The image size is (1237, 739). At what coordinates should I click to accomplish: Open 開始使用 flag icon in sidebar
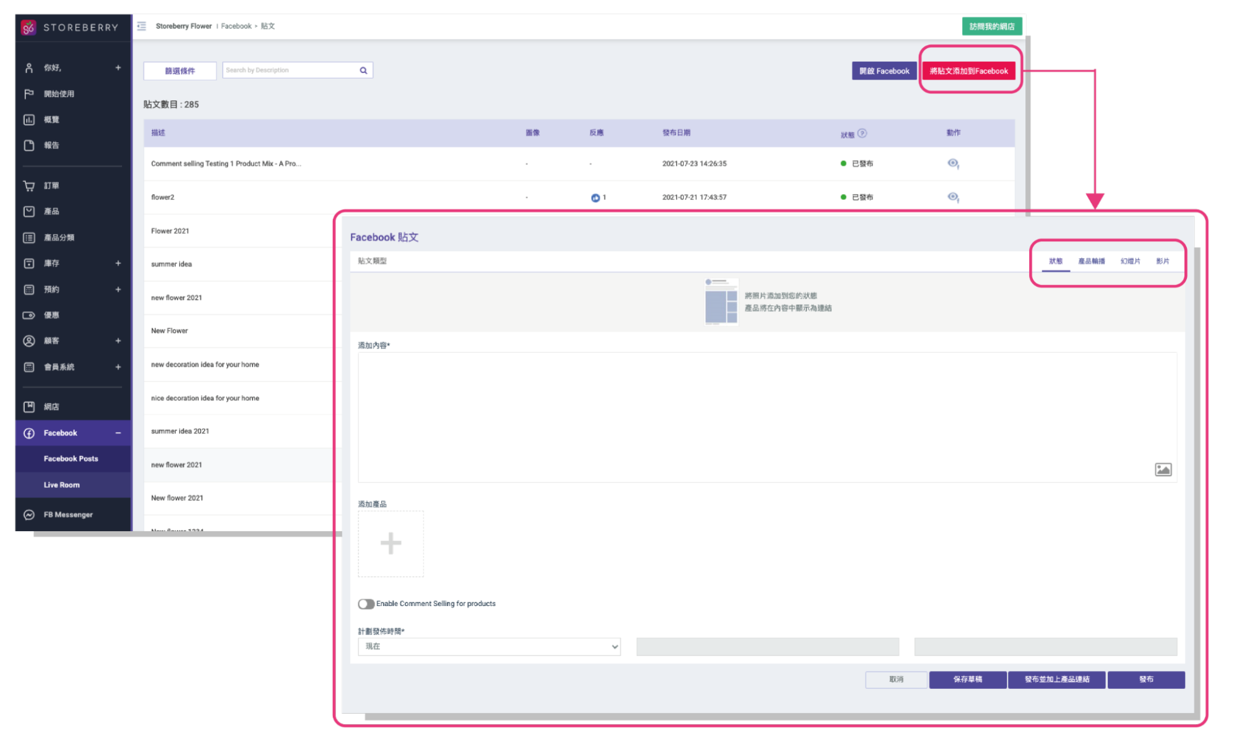click(x=28, y=94)
